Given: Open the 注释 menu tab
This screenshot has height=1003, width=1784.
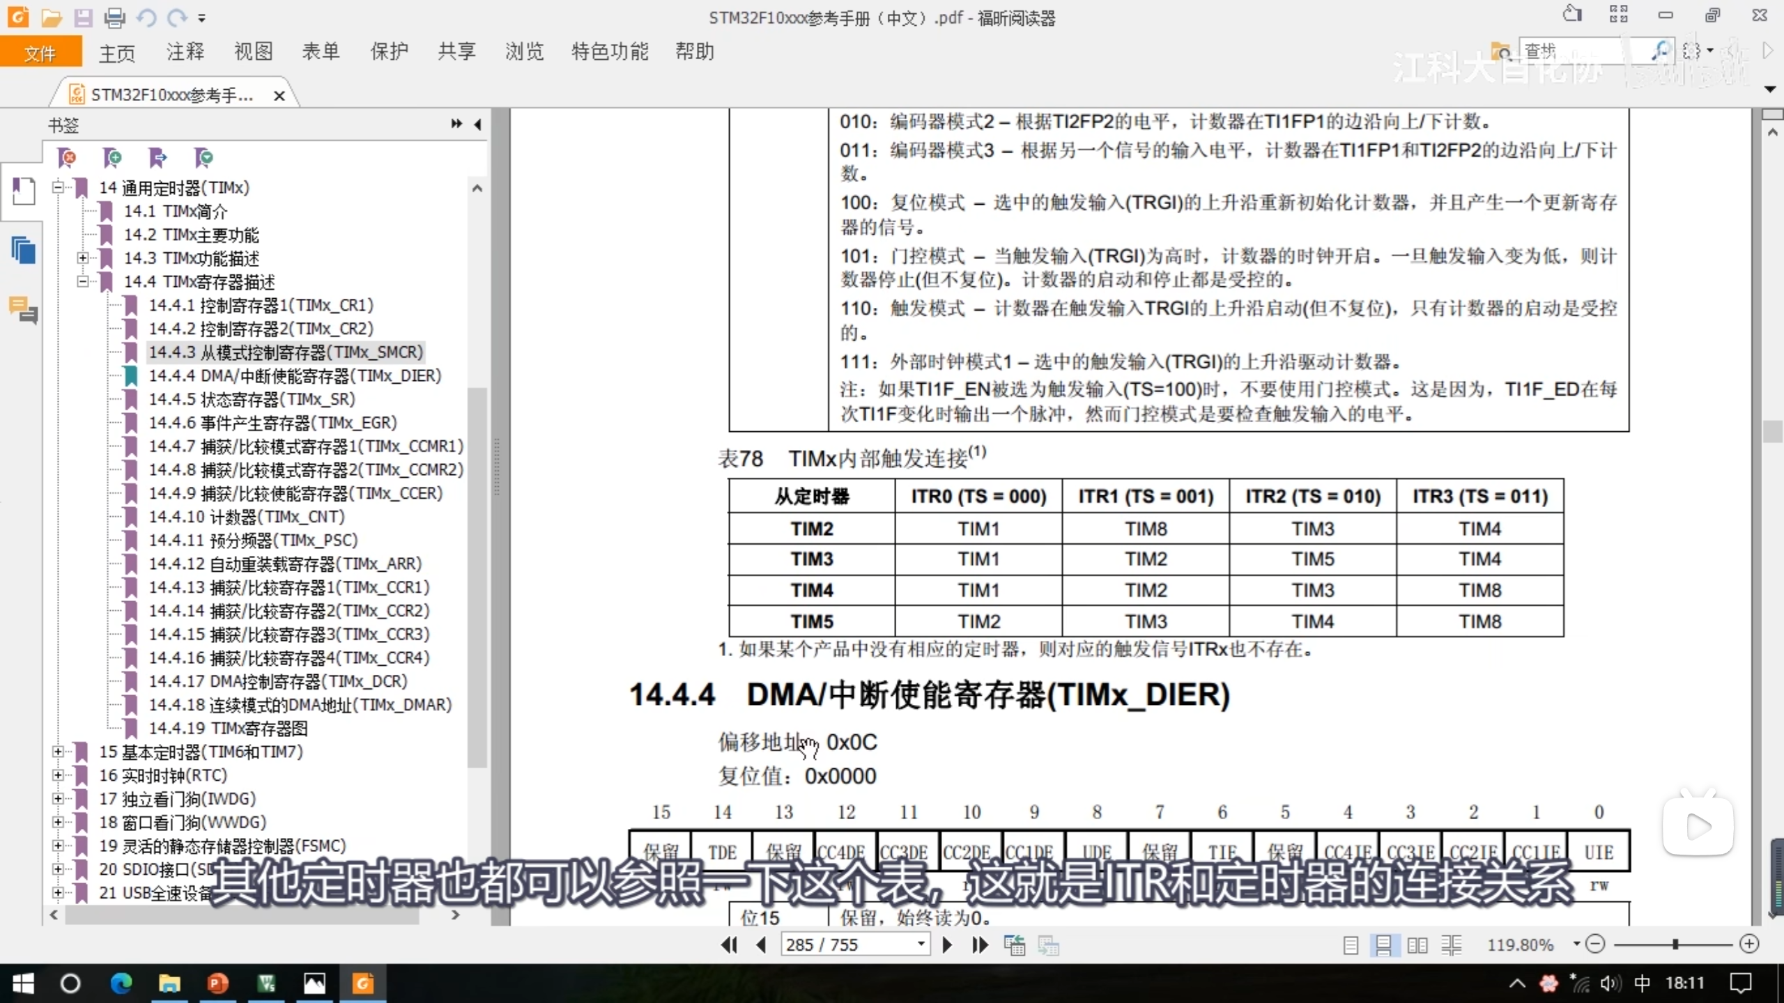Looking at the screenshot, I should [185, 52].
